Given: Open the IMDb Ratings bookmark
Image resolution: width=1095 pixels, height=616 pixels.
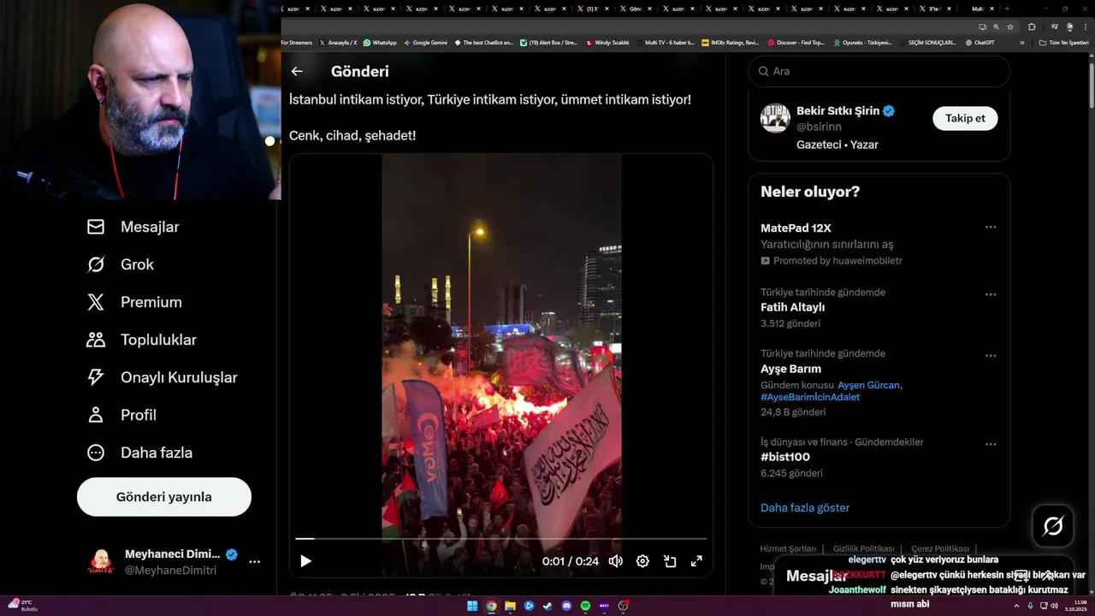Looking at the screenshot, I should click(x=730, y=42).
